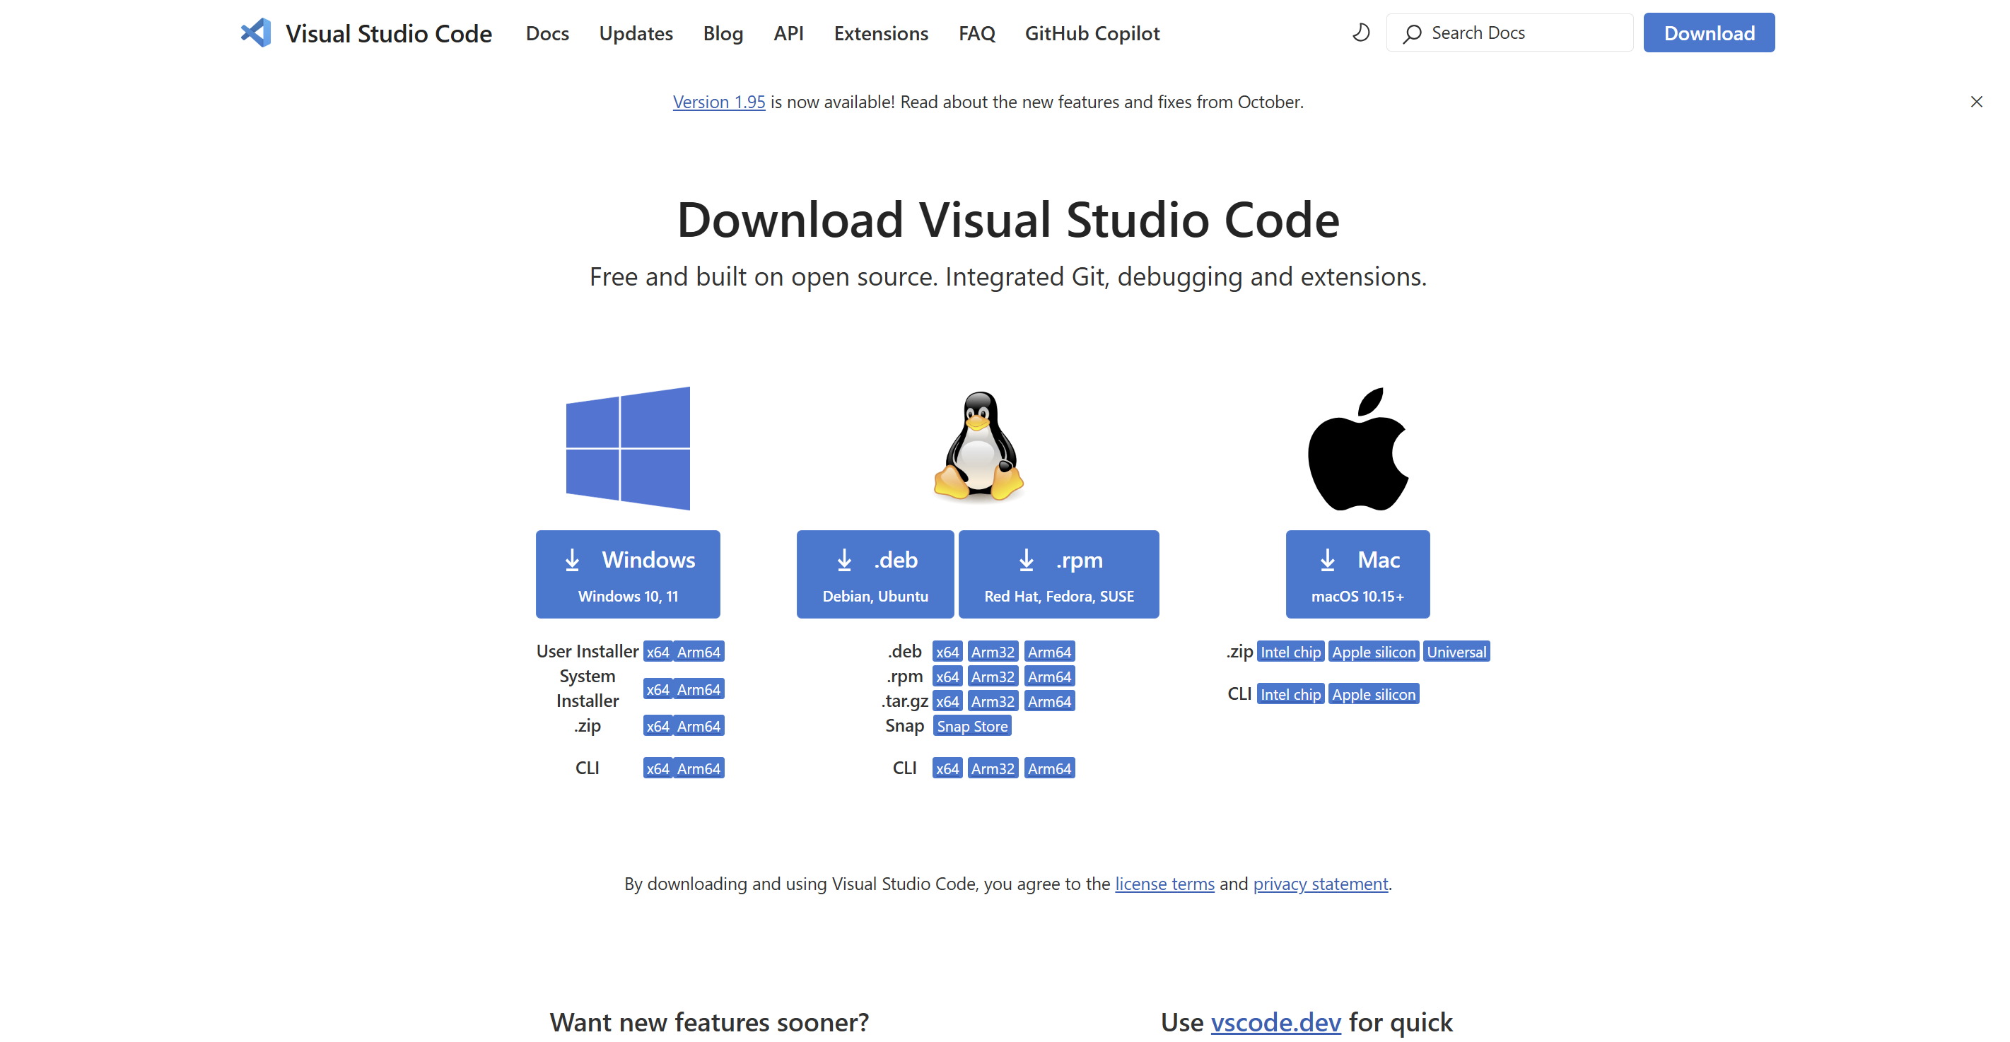Click the Visual Studio Code logo icon
This screenshot has width=2010, height=1042.
[256, 33]
